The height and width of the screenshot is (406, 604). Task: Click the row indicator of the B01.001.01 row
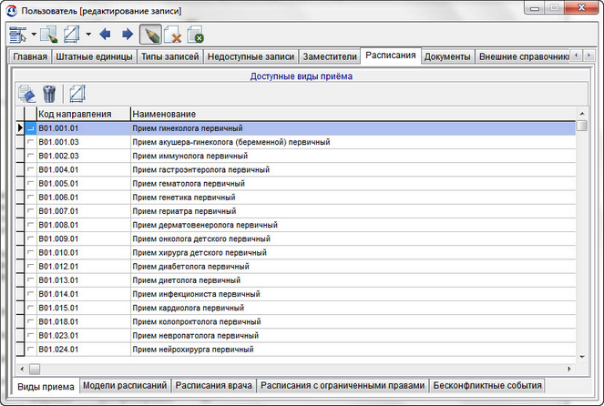20,128
